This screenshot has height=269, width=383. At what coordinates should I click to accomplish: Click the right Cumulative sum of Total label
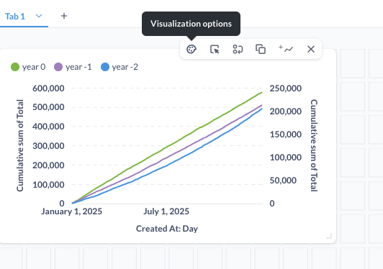point(314,145)
